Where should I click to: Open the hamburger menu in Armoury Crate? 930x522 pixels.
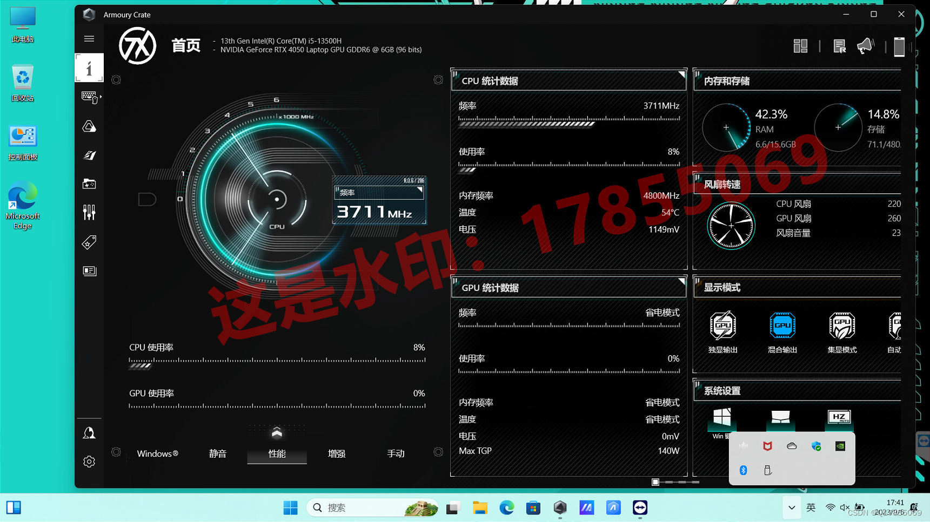point(89,39)
